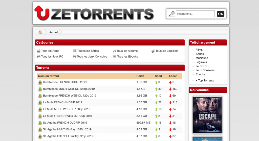Click the computer icon for Tous les Logiciels
Viewport: 259px width, 141px height.
coord(153,51)
